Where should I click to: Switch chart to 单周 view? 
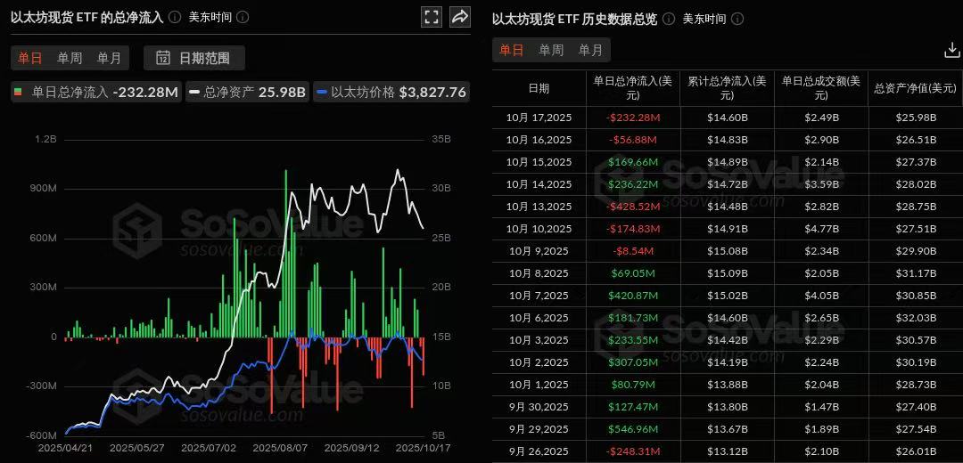(70, 58)
